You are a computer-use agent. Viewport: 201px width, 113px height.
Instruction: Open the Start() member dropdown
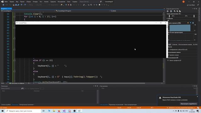click(164, 11)
